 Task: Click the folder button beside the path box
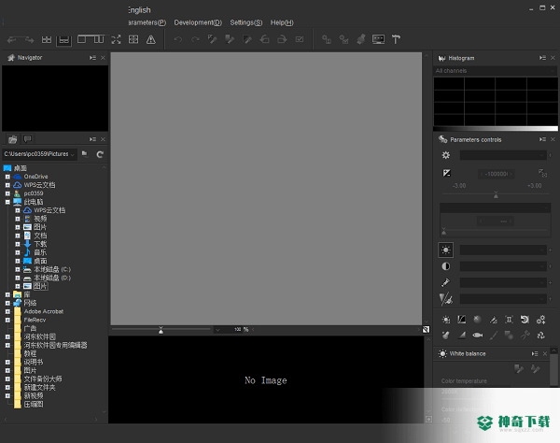pos(85,154)
